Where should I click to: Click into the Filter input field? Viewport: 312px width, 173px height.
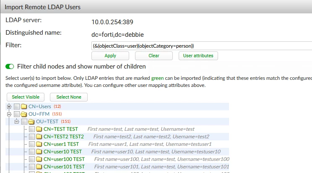pyautogui.click(x=202, y=46)
